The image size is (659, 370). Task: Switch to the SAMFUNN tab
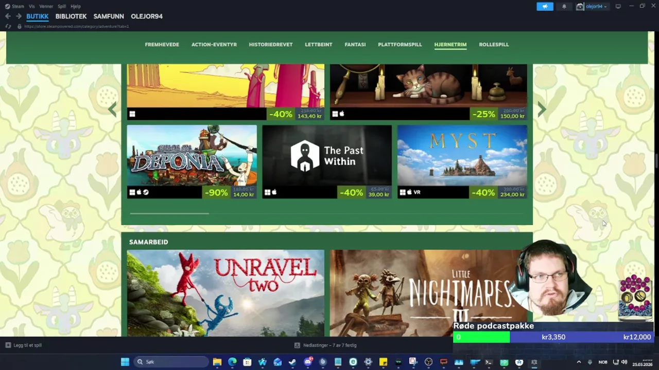click(x=109, y=16)
